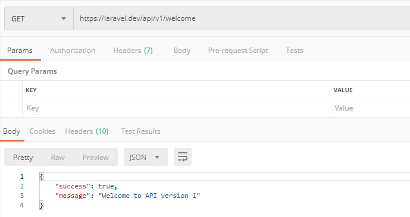Switch to the Params tab
Viewport: 410px width, 217px height.
pos(20,51)
